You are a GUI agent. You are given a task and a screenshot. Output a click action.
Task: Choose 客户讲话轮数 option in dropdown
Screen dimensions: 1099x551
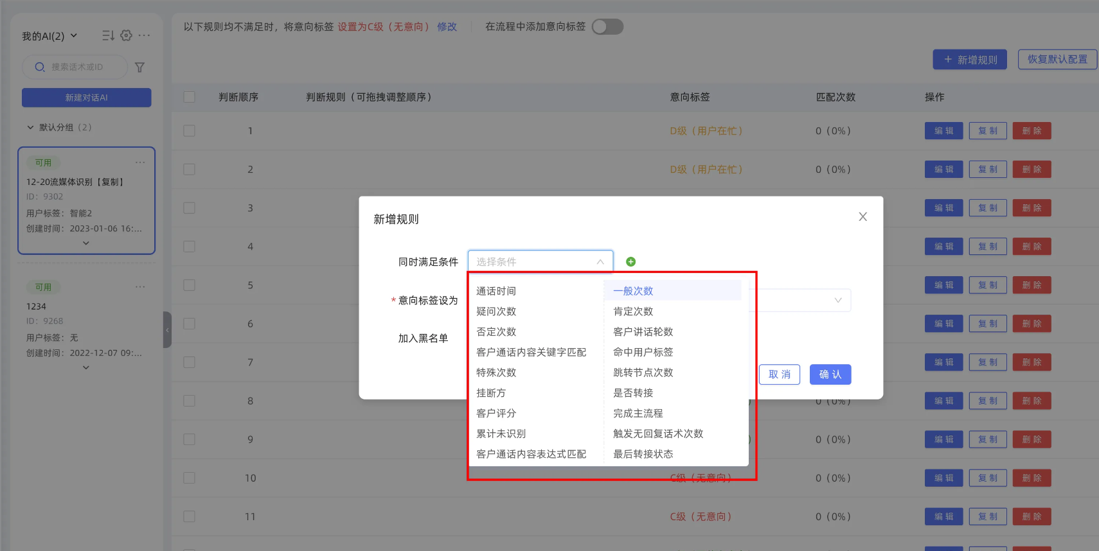(x=643, y=332)
